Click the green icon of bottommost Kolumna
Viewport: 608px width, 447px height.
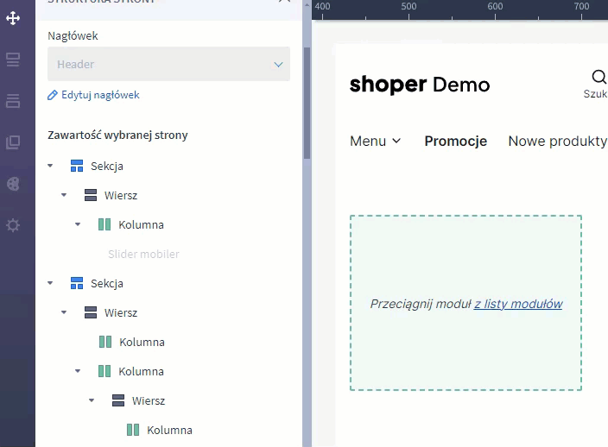coord(133,430)
